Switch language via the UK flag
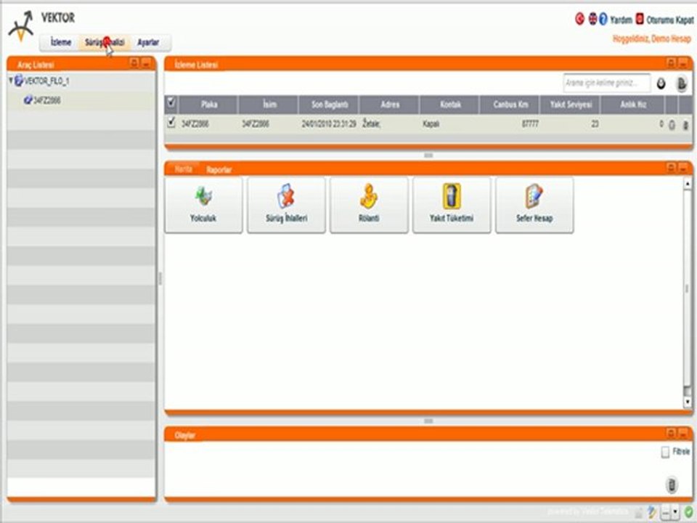The image size is (697, 523). tap(592, 19)
